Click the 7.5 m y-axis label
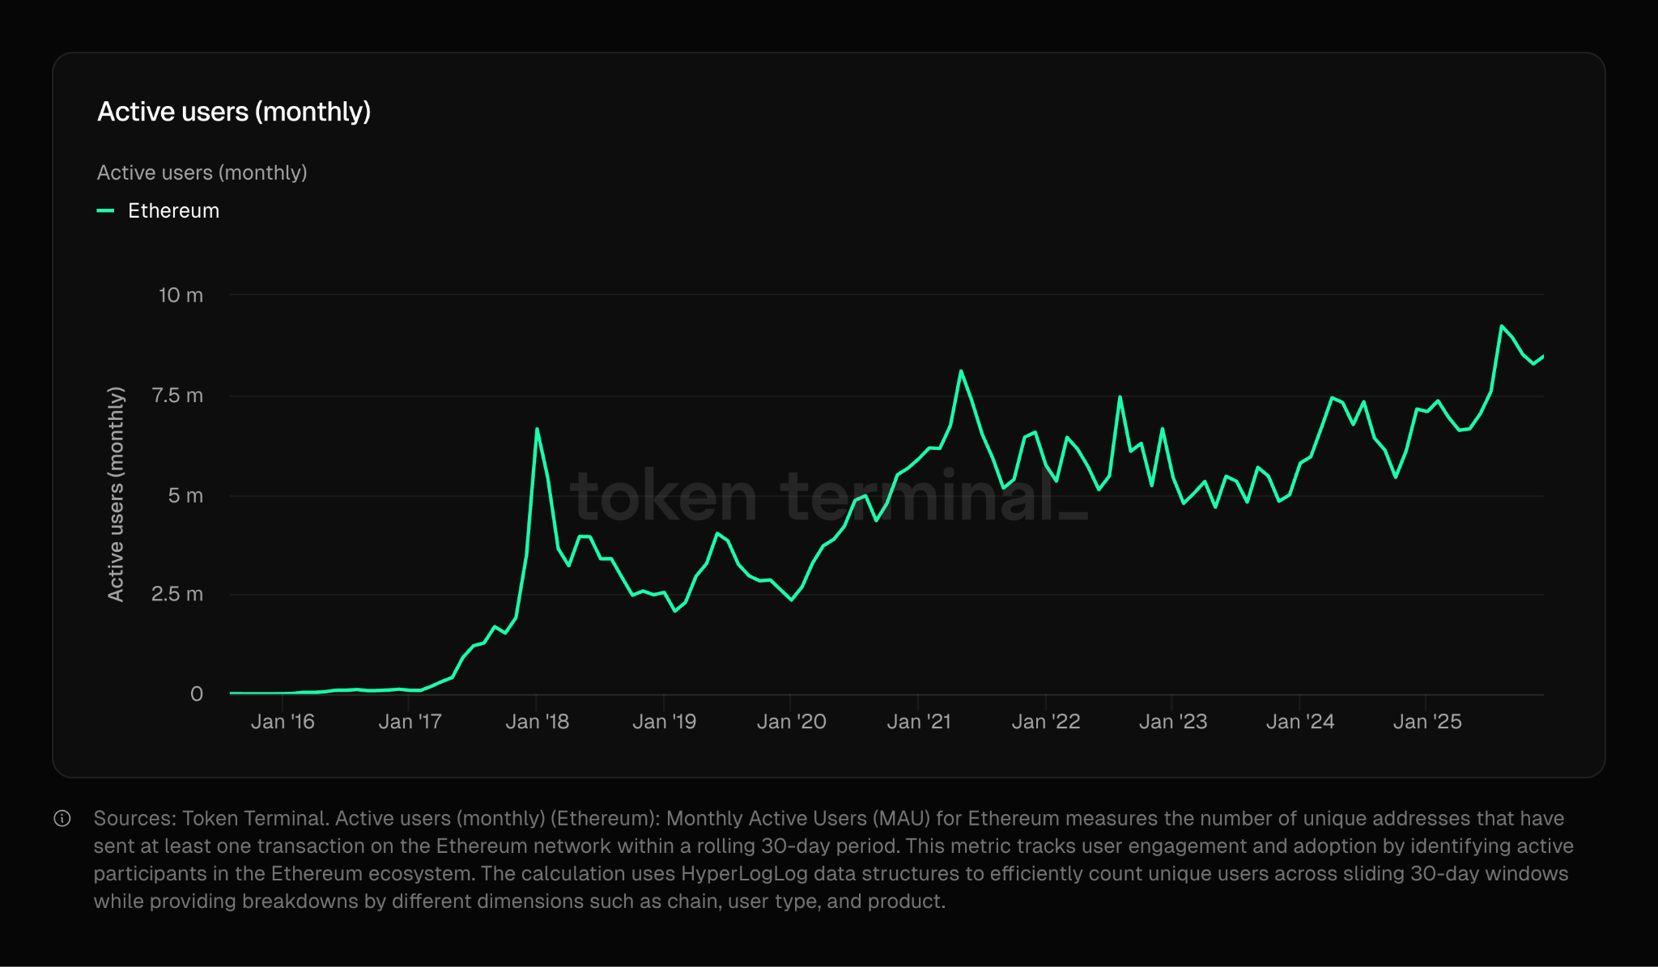This screenshot has height=967, width=1658. click(x=177, y=396)
